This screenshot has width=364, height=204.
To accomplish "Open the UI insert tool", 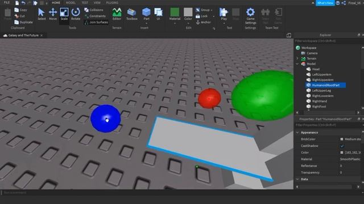I will 158,14.
